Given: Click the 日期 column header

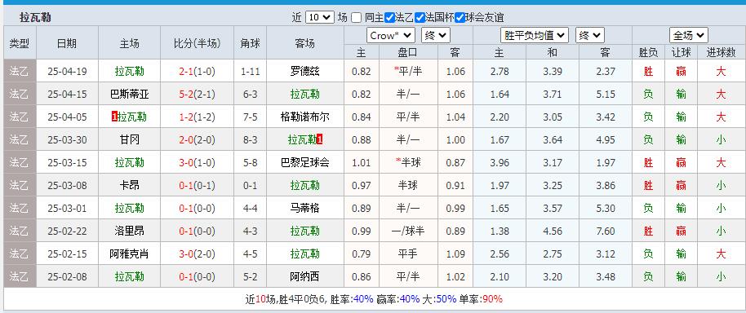Looking at the screenshot, I should point(67,43).
